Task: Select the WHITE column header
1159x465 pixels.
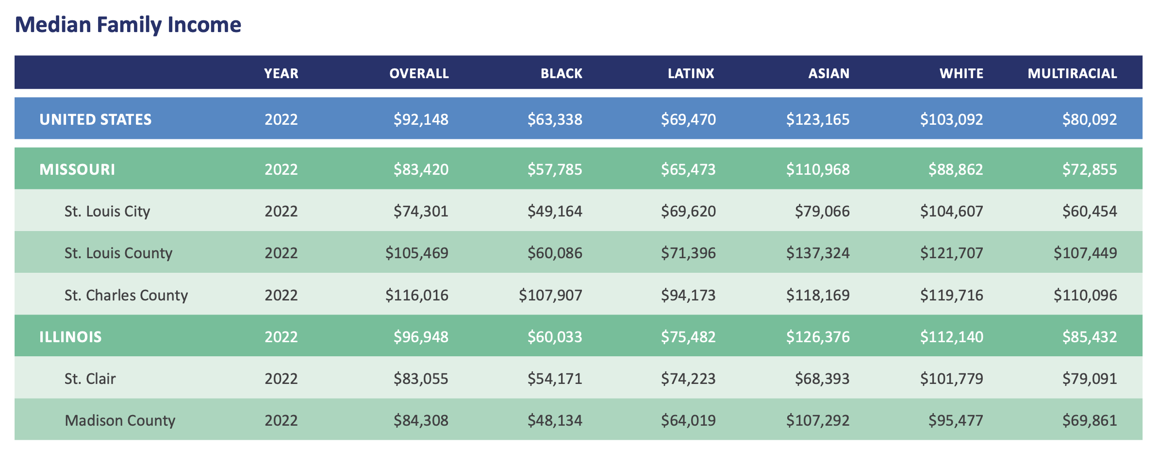Action: click(x=961, y=73)
